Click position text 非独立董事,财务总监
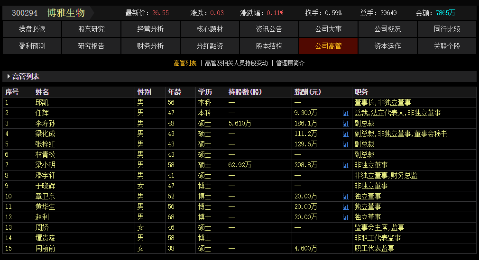The height and width of the screenshot is (260, 479). click(x=386, y=176)
